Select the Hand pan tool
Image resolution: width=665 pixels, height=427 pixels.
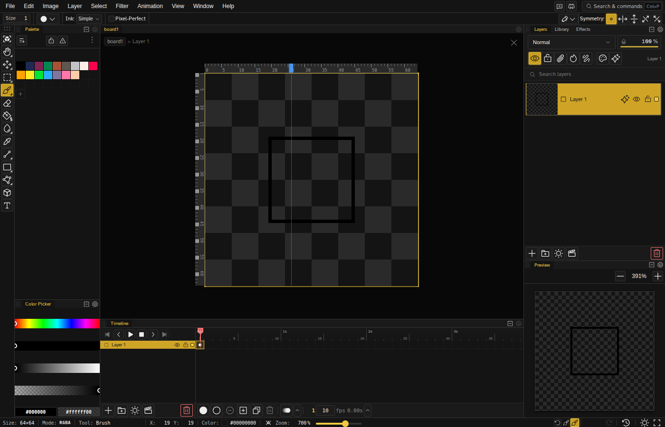tap(7, 52)
